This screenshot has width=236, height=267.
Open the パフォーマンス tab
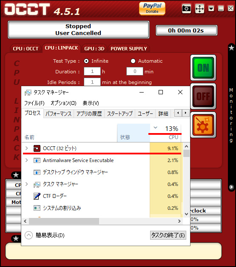(59, 113)
